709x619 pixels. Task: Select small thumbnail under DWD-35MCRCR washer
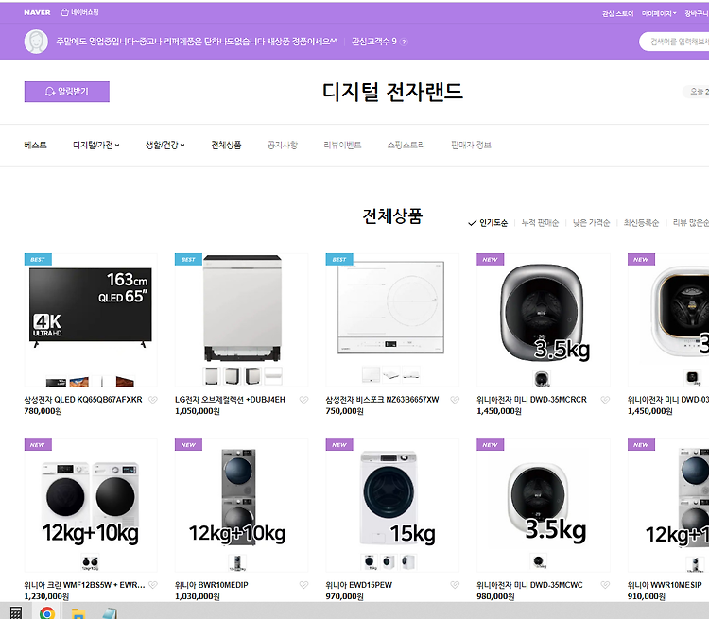(542, 378)
